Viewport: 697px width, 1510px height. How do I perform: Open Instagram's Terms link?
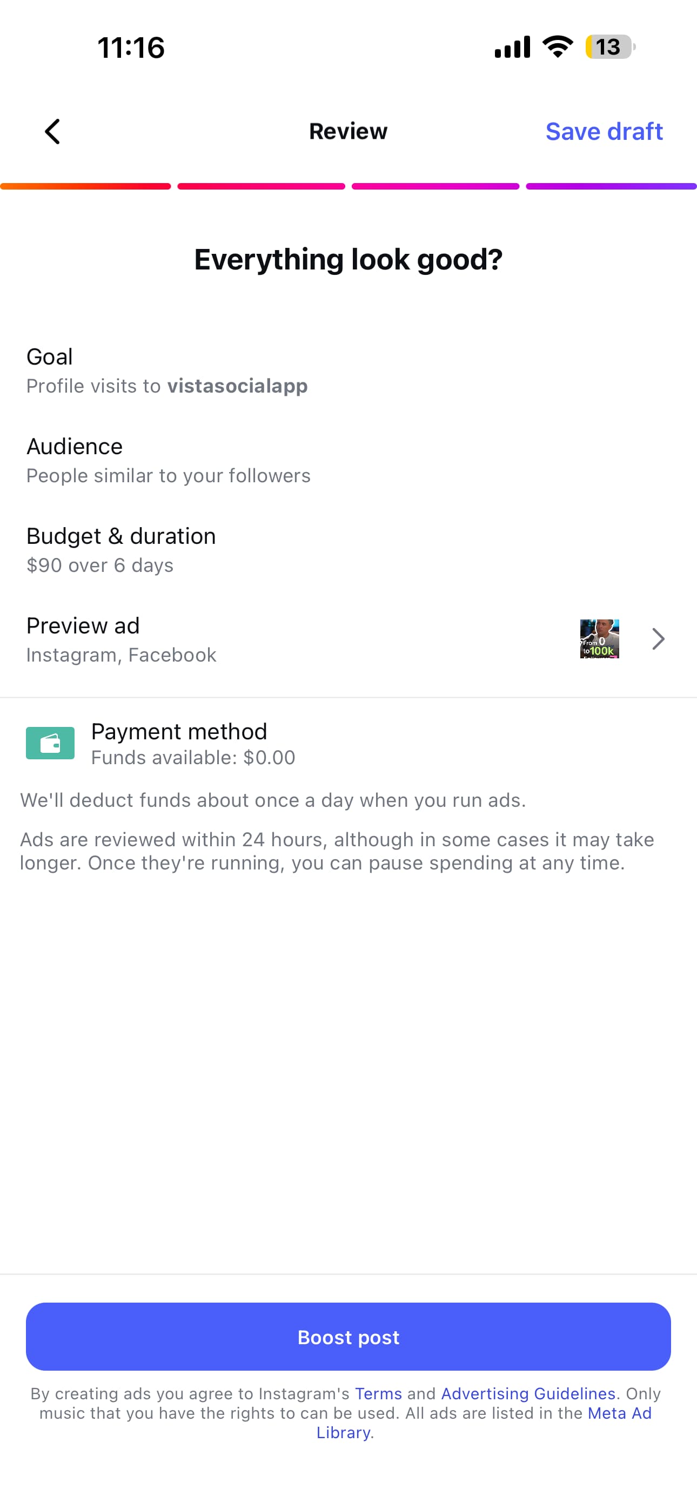[378, 1393]
